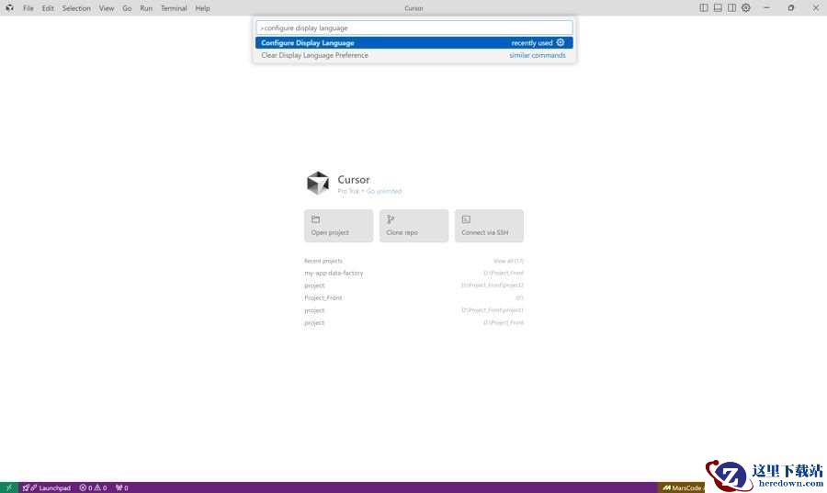Open the Help menu
This screenshot has width=827, height=493.
point(202,8)
